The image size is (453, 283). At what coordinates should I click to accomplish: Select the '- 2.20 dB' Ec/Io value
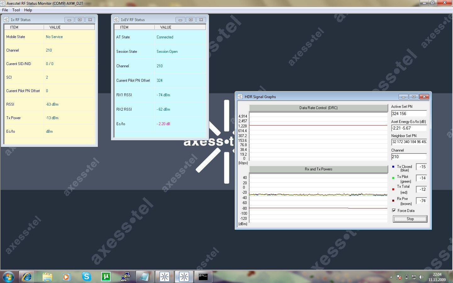[163, 124]
